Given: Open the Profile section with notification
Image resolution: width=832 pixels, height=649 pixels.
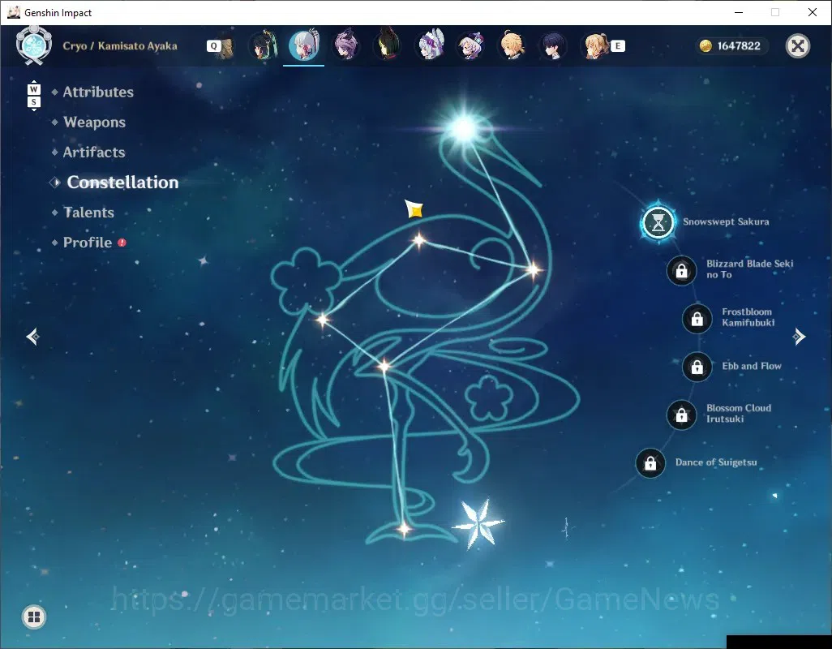Looking at the screenshot, I should [88, 243].
